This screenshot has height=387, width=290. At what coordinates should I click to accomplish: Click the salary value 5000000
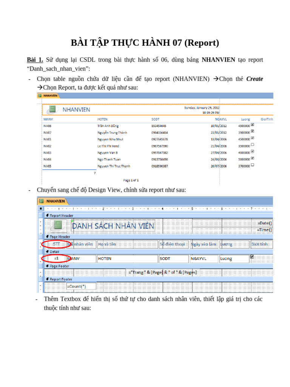244,159
